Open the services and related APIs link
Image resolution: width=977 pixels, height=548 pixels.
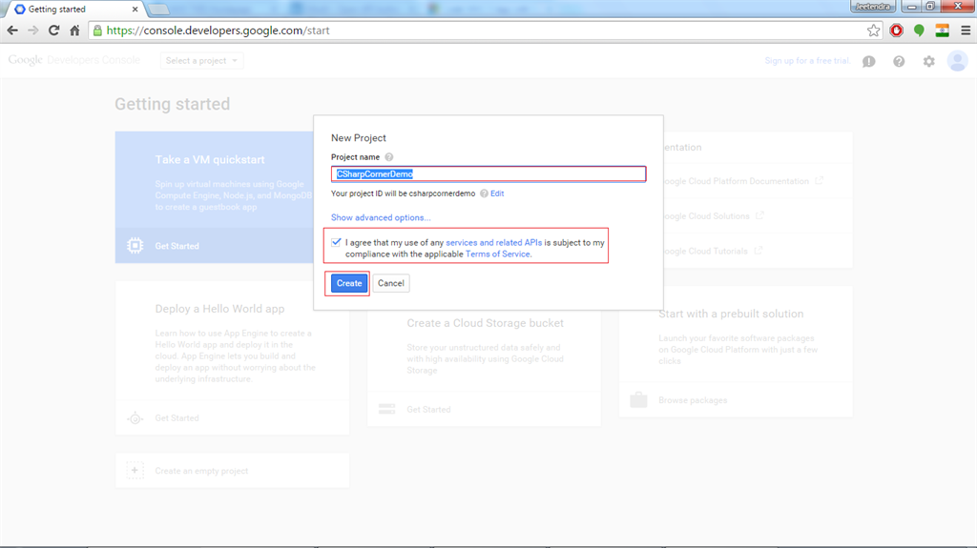[x=493, y=243]
